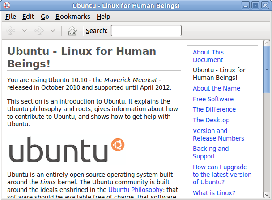Image resolution: width=272 pixels, height=200 pixels.
Task: Follow the Ubuntu Philosophy link
Action: point(135,190)
